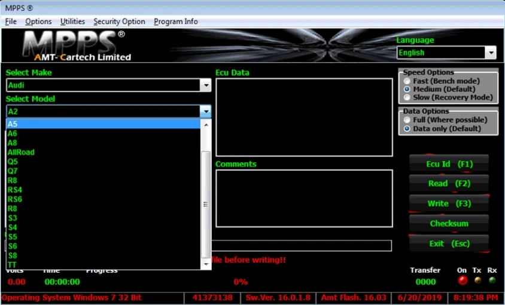Choose AllRoad in the model list

click(103, 152)
